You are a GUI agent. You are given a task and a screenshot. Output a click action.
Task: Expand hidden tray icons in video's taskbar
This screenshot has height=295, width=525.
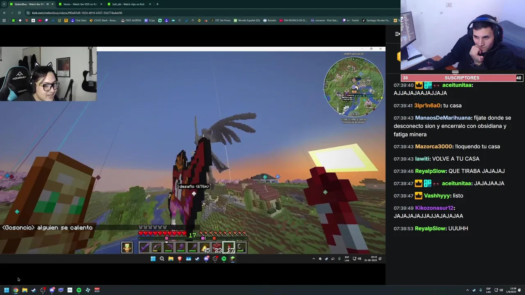[314, 259]
